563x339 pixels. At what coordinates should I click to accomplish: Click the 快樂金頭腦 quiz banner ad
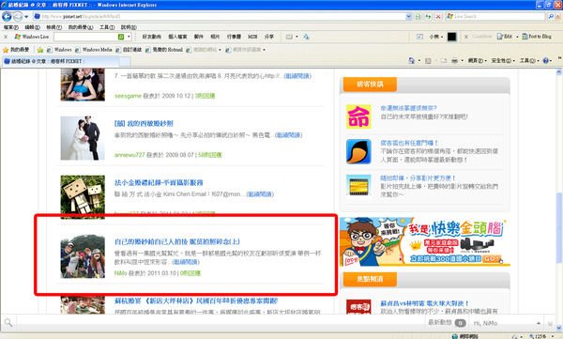pyautogui.click(x=425, y=241)
